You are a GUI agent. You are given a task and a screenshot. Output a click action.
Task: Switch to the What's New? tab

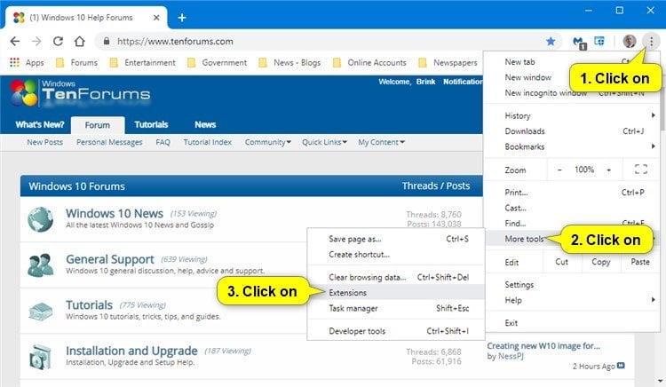click(x=39, y=125)
